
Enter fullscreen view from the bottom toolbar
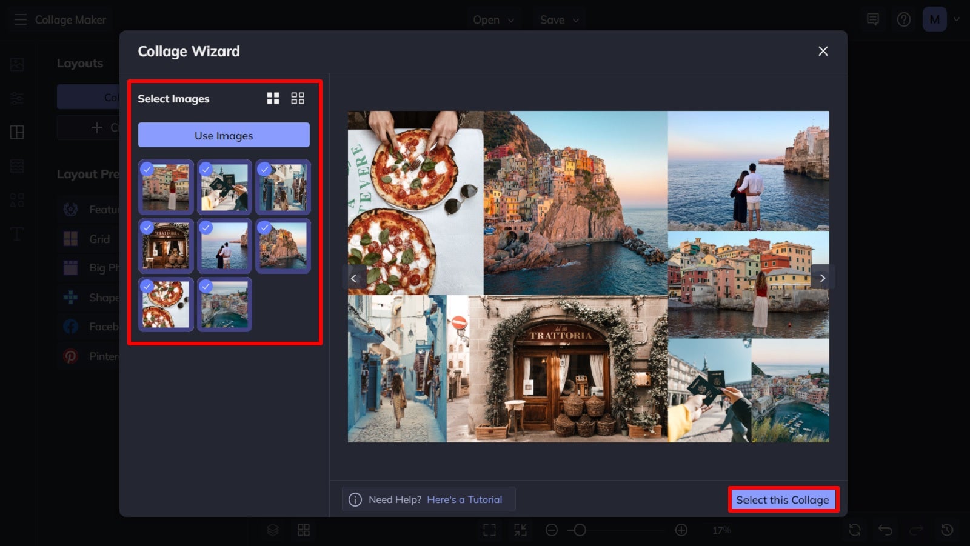[x=490, y=529]
